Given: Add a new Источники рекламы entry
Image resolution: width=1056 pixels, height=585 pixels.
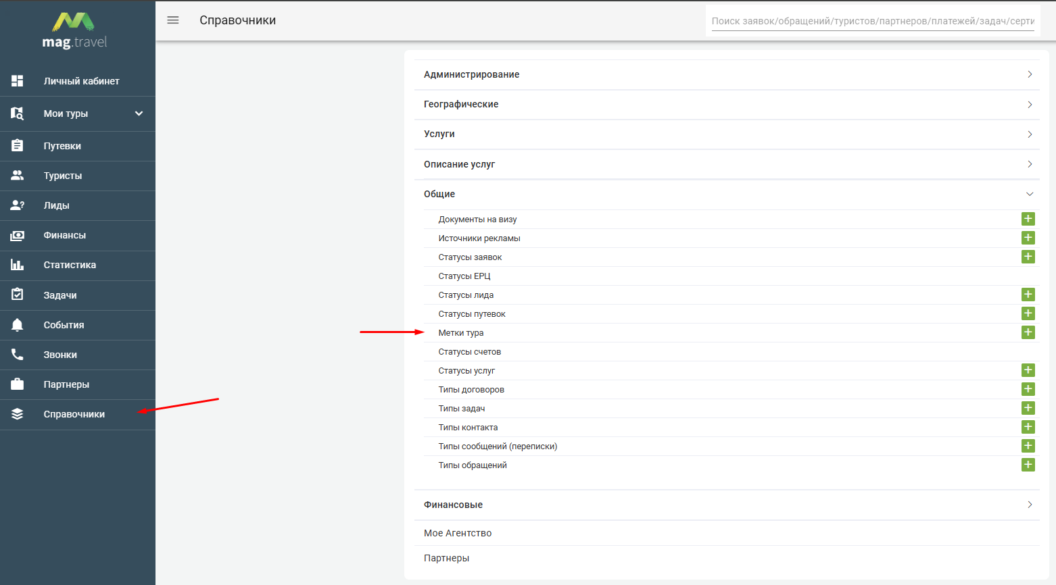Looking at the screenshot, I should point(1028,238).
